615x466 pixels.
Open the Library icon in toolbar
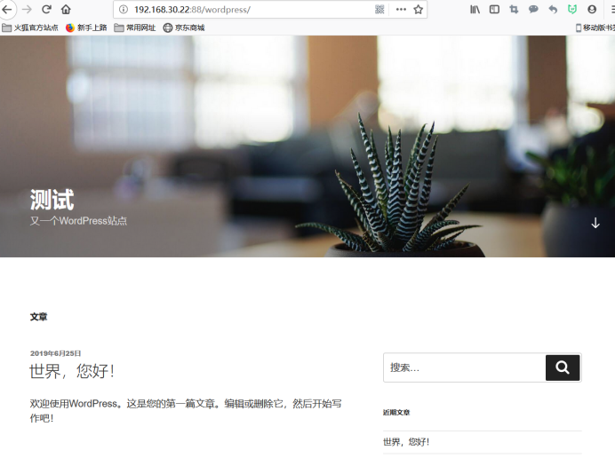point(475,10)
